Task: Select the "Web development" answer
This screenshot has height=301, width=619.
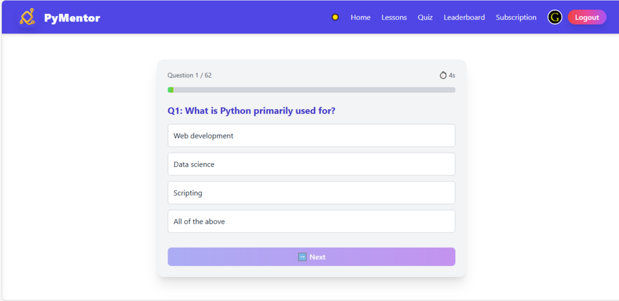Action: [311, 135]
